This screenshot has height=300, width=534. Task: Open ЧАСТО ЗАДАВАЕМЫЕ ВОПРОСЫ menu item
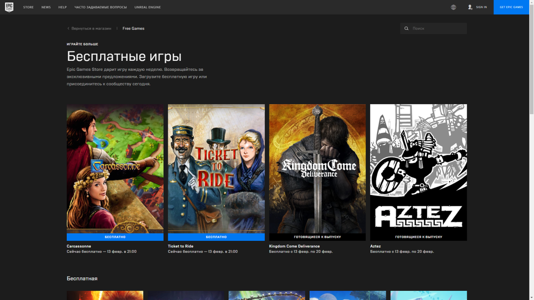tap(101, 7)
